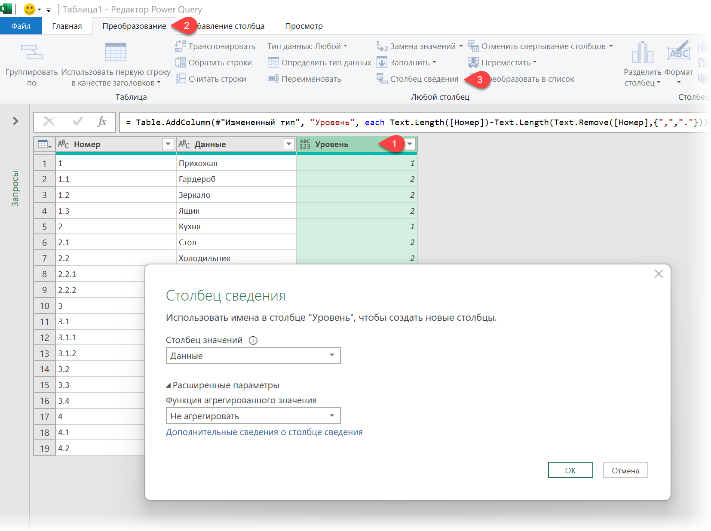
Task: Click cell Холодильник
Action: coord(236,258)
